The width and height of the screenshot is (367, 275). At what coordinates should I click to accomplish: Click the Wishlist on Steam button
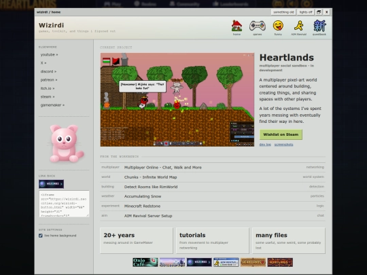281,134
